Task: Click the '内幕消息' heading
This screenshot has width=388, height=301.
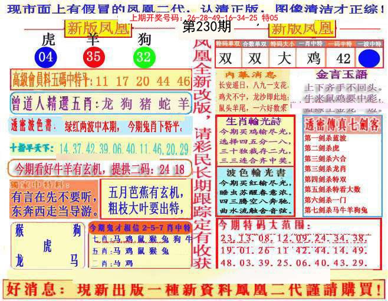Action: [251, 75]
